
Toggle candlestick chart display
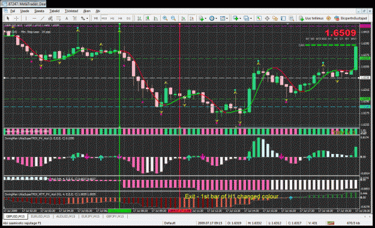(148, 18)
